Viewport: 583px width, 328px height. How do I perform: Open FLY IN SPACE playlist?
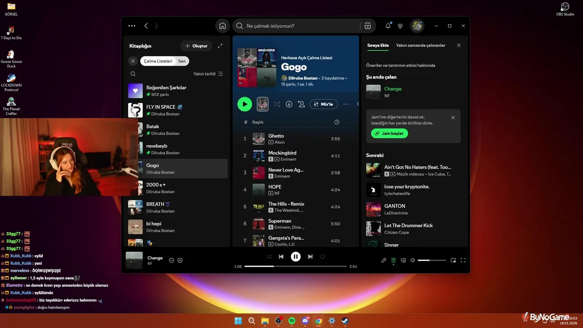(x=178, y=110)
